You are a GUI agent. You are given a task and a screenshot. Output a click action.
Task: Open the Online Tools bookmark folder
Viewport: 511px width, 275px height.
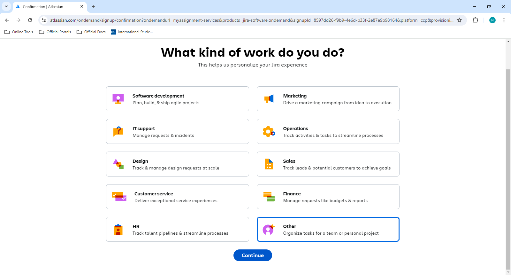(x=19, y=32)
